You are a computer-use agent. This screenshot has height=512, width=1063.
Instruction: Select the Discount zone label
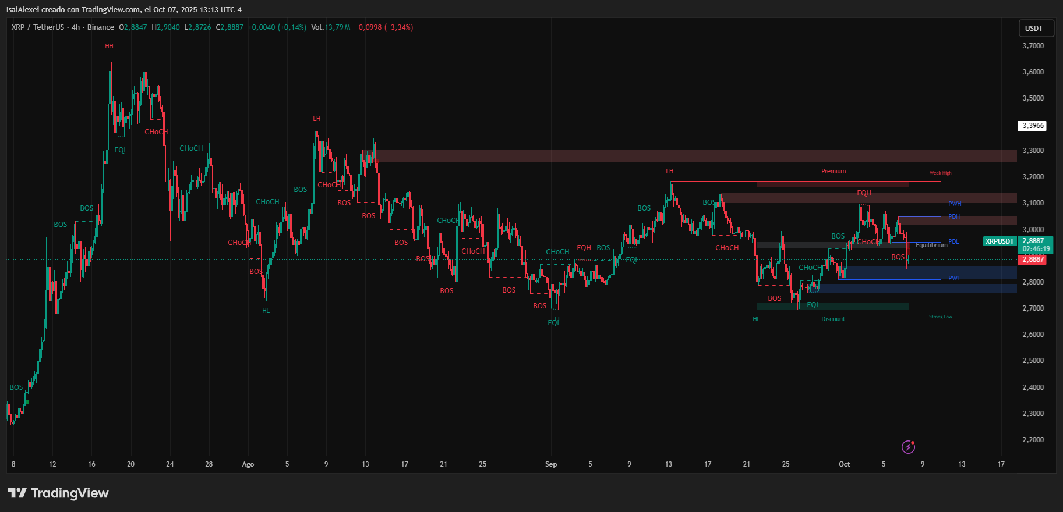click(833, 319)
